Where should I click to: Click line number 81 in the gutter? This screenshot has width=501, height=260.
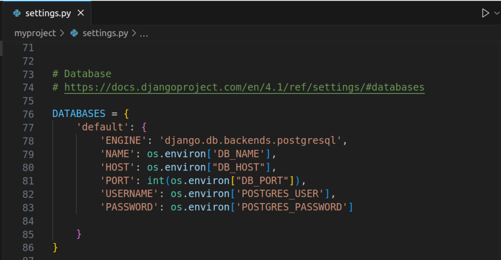28,180
